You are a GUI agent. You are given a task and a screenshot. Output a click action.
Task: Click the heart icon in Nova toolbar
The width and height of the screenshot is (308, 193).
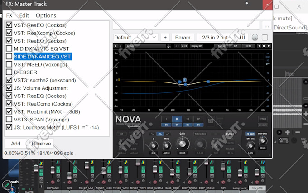(x=269, y=46)
